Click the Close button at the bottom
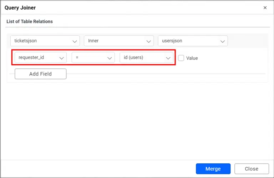This screenshot has height=178, width=274. [252, 169]
